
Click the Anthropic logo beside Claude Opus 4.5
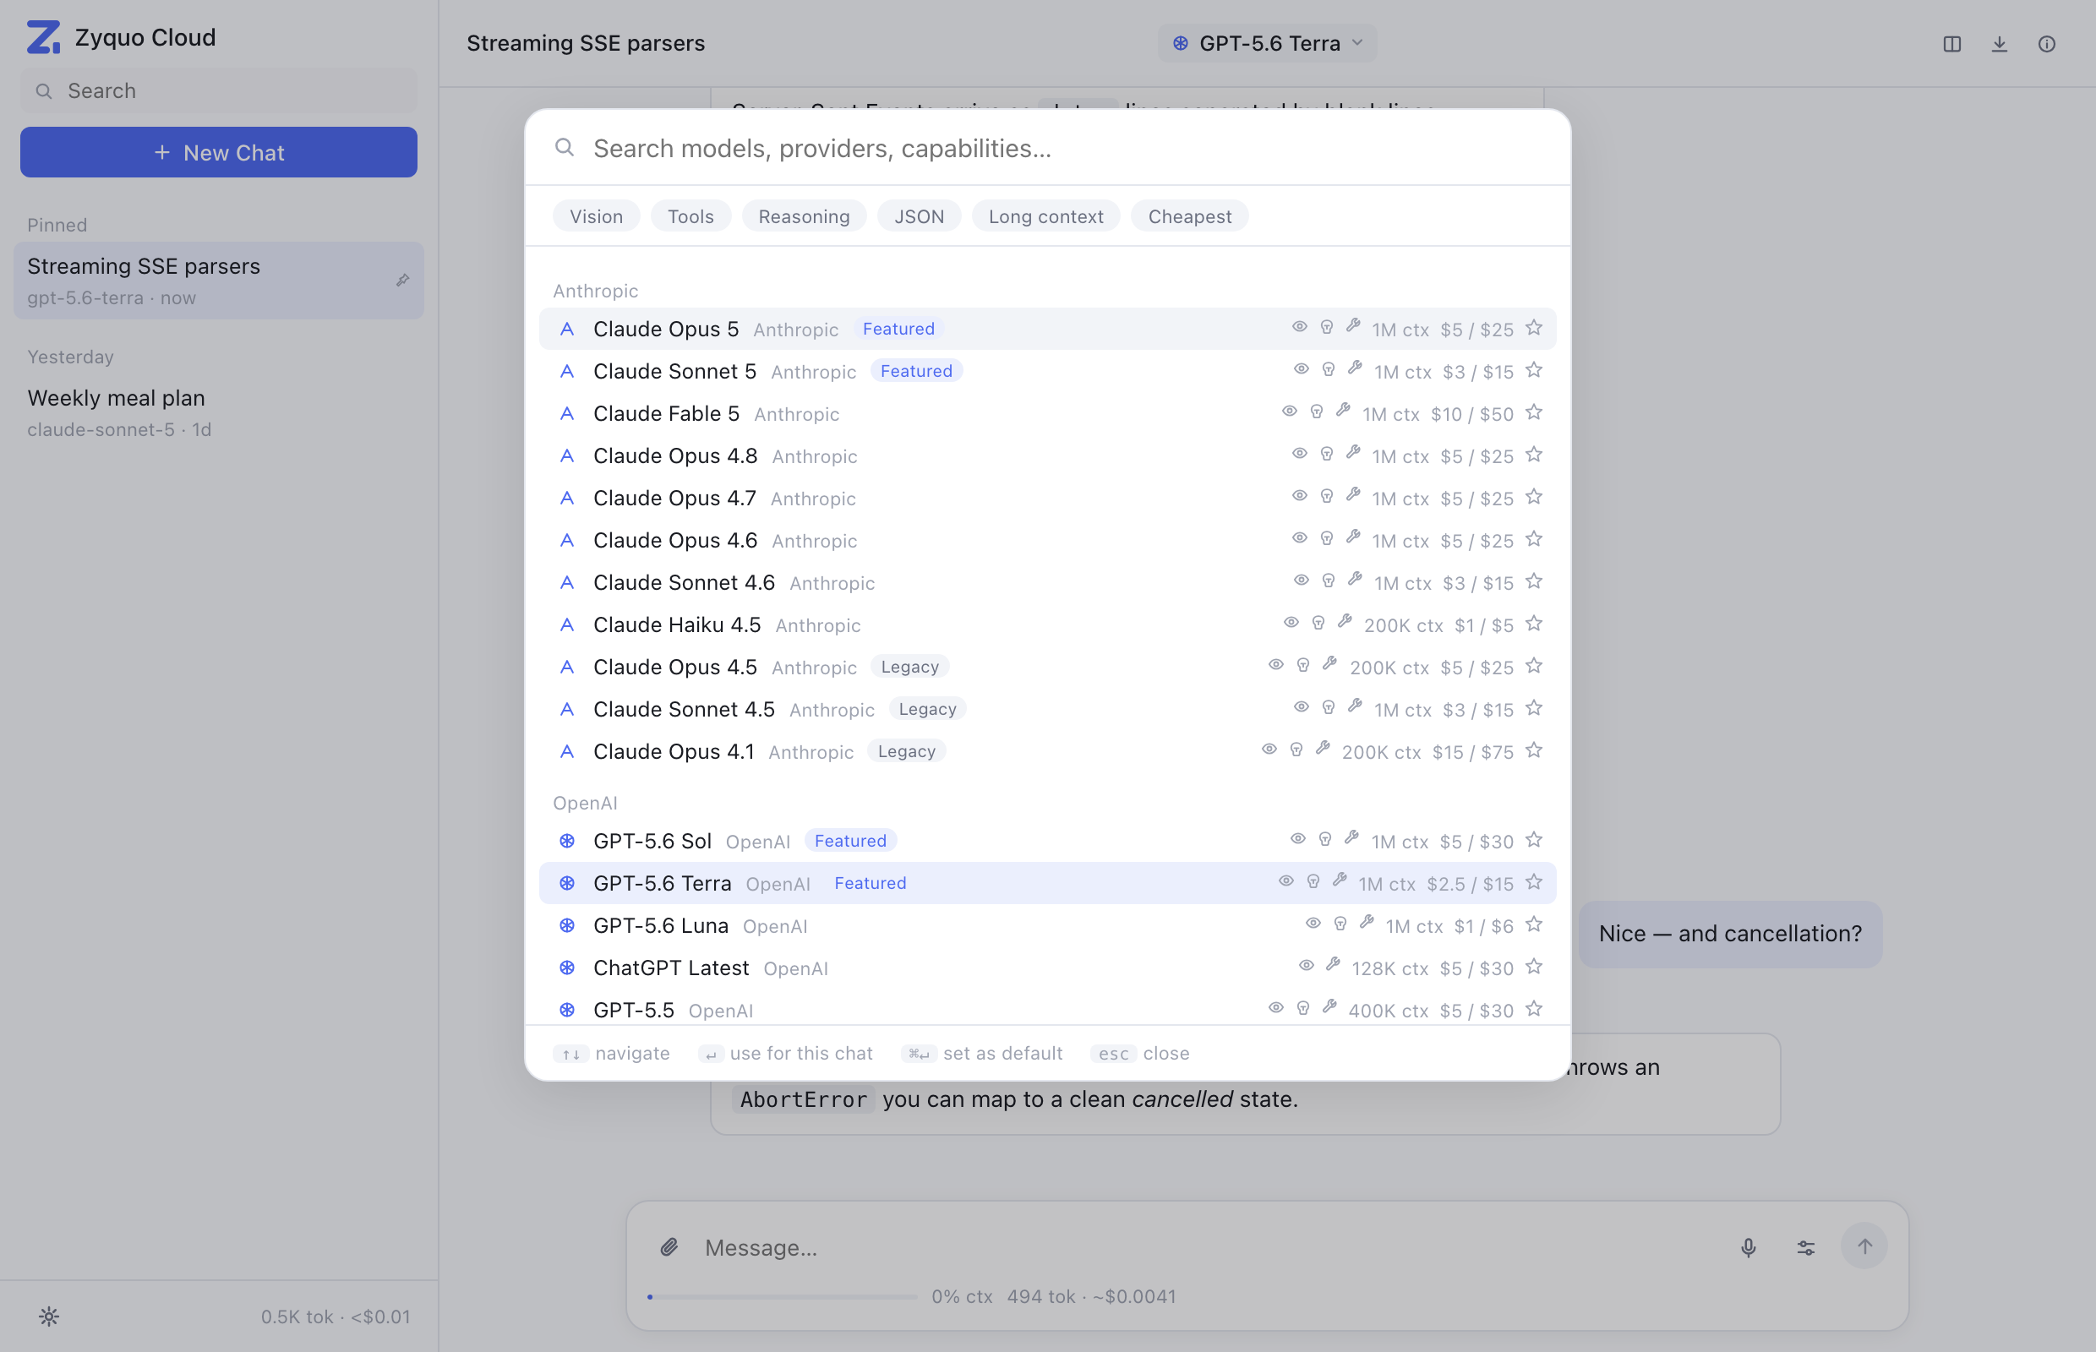coord(567,668)
